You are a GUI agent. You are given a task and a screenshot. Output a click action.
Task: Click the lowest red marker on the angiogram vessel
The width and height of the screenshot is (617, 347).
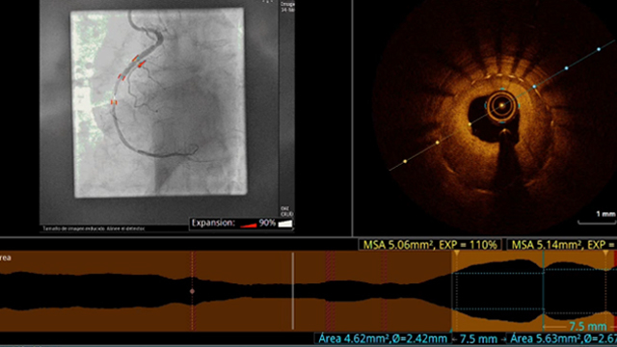point(114,102)
